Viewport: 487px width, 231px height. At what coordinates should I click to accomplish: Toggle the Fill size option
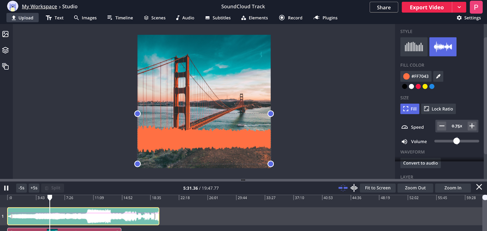pyautogui.click(x=410, y=109)
